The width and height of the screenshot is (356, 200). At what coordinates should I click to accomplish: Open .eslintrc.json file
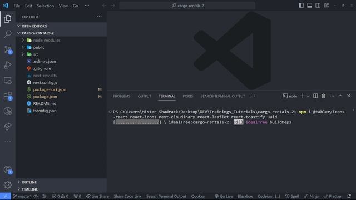coord(61,61)
